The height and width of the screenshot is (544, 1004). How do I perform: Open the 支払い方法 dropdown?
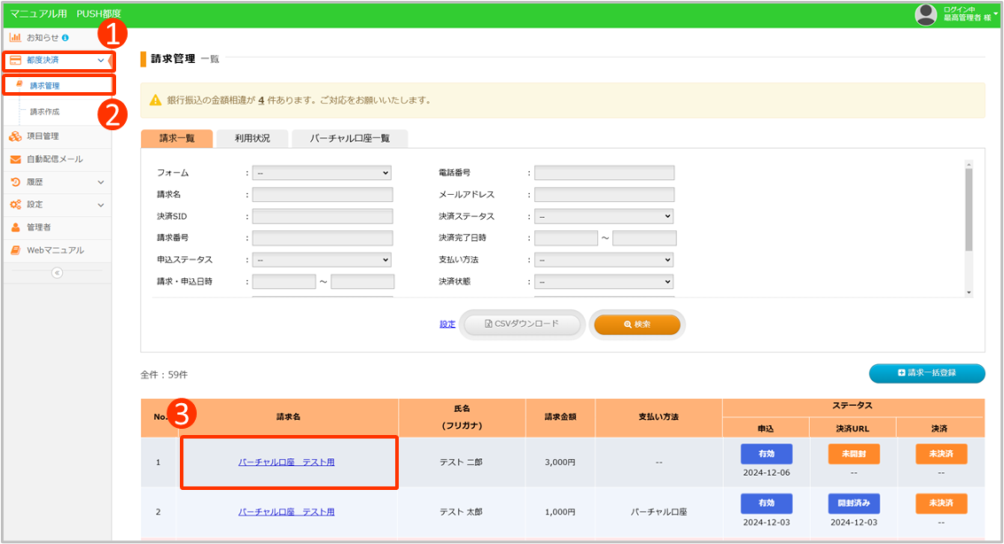(603, 260)
